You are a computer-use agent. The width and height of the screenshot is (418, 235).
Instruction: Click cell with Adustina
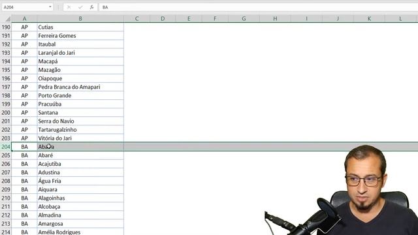(x=80, y=172)
